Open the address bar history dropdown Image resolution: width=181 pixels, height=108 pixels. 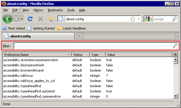138,19
